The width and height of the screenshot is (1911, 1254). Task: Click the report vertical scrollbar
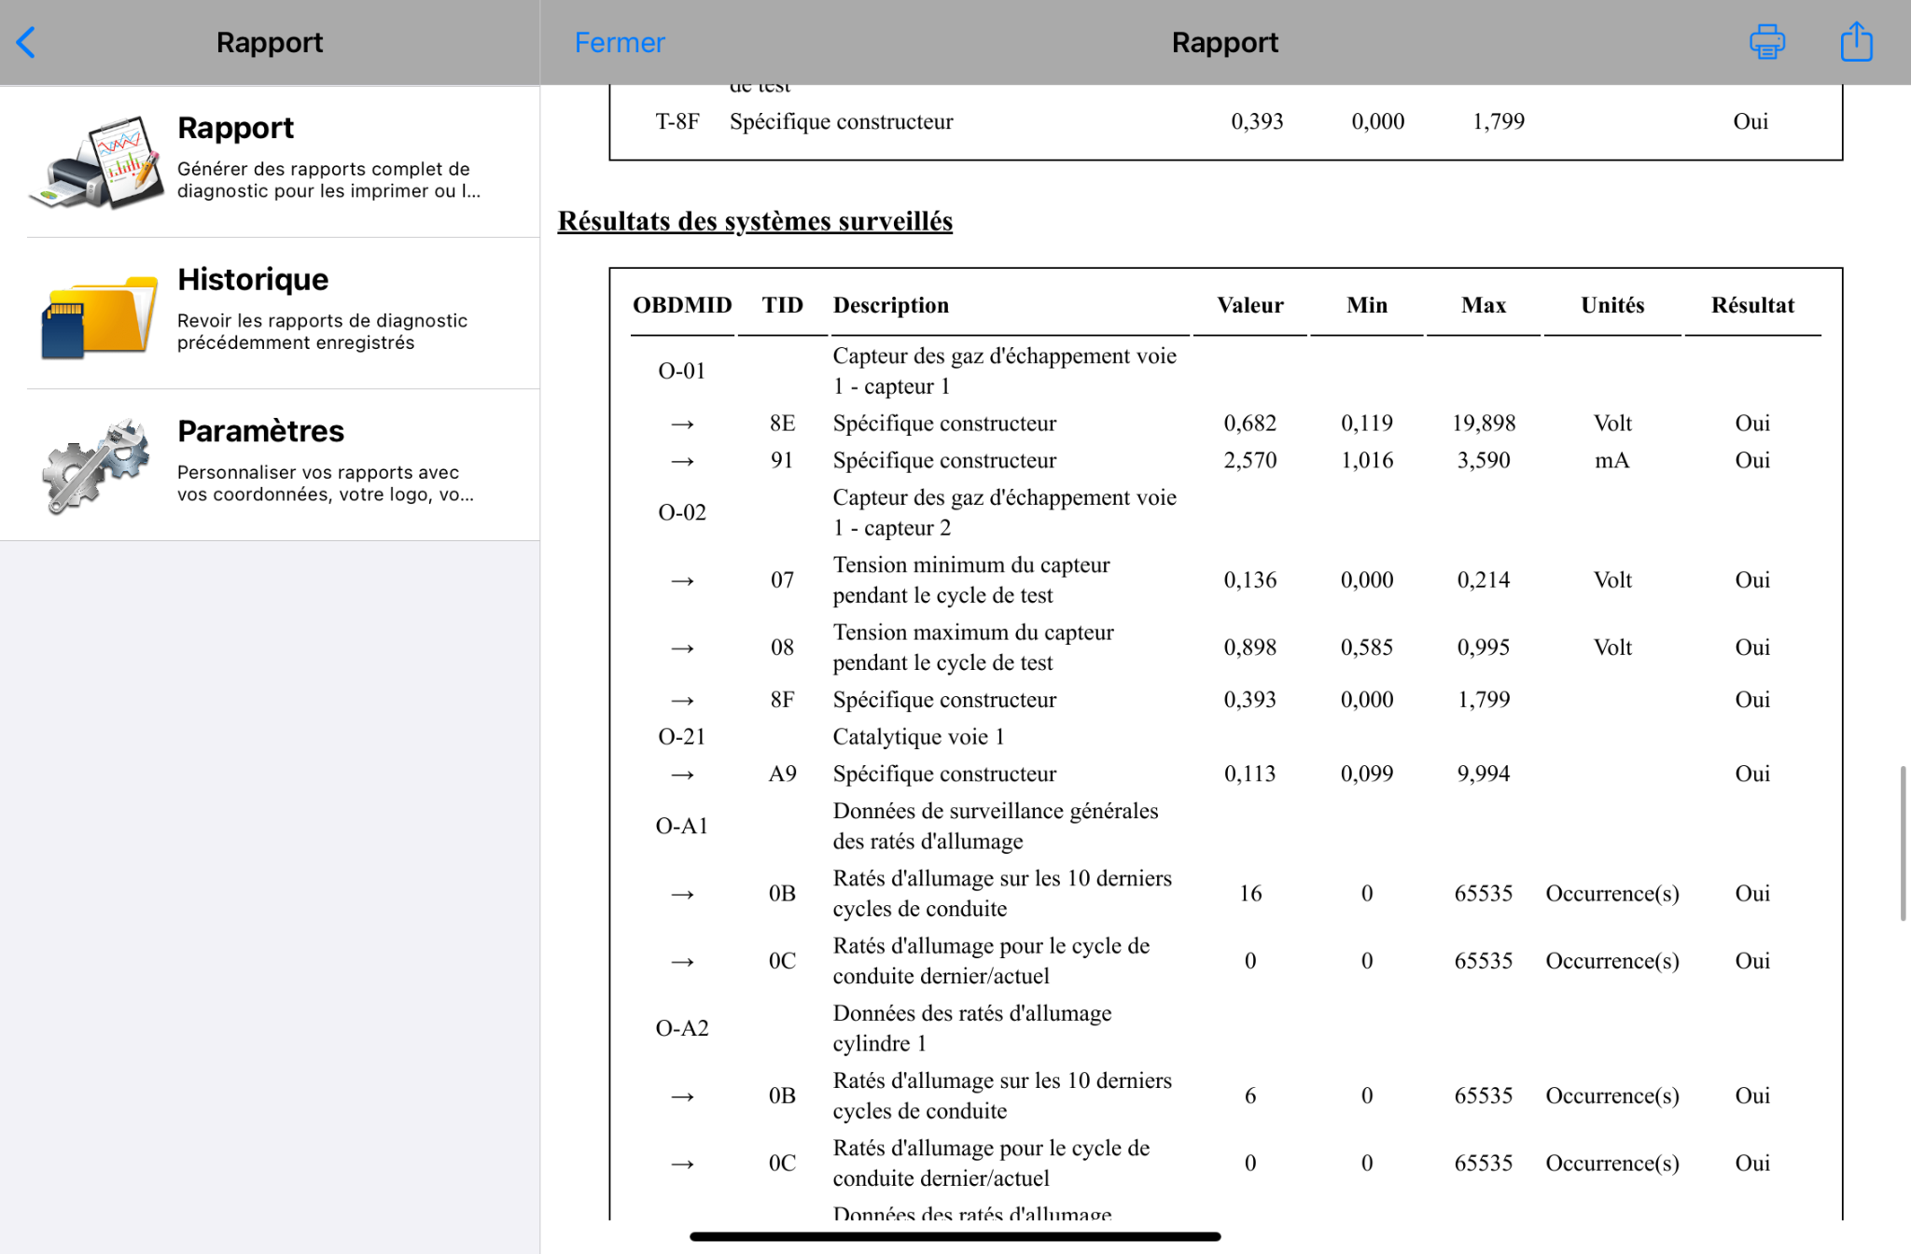pyautogui.click(x=1903, y=843)
